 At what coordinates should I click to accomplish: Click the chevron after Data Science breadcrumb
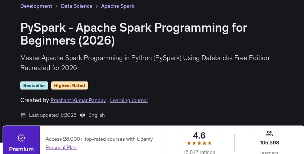[x=97, y=6]
